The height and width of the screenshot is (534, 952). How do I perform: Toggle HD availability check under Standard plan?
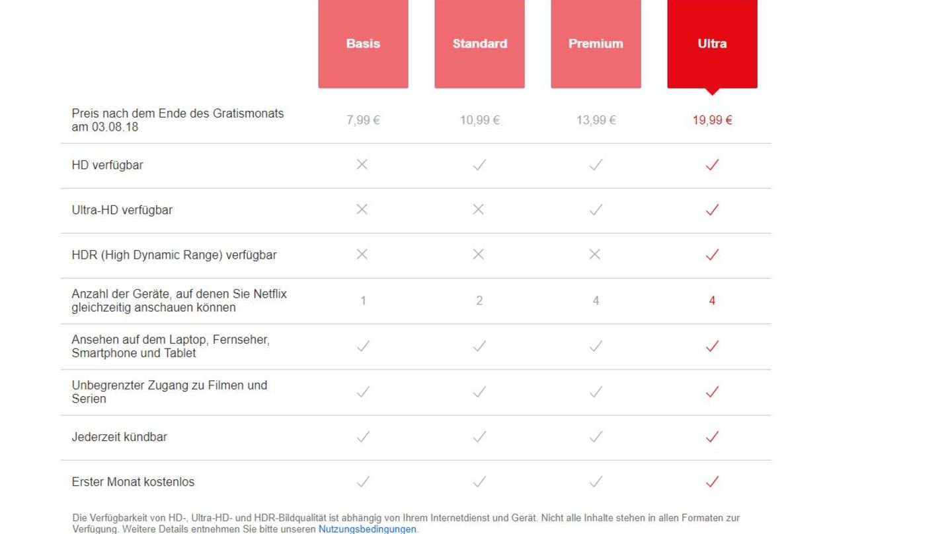tap(479, 165)
